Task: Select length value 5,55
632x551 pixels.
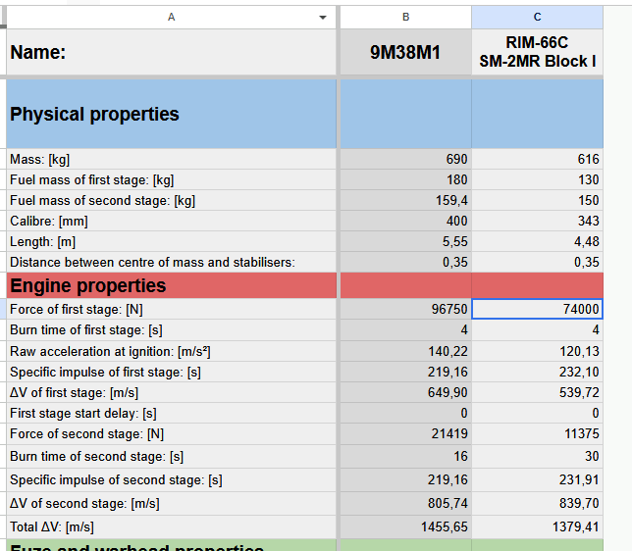Action: pyautogui.click(x=406, y=241)
